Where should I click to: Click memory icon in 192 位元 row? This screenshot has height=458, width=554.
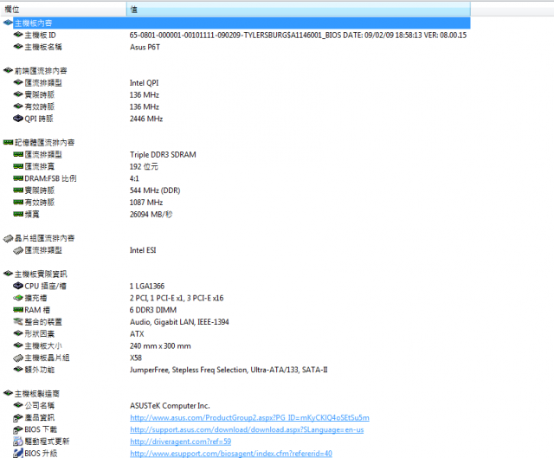tap(18, 166)
